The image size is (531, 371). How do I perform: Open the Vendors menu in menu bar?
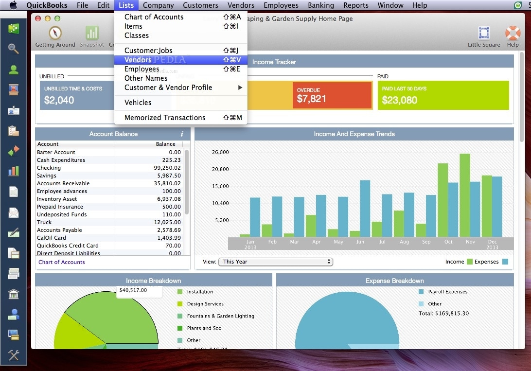pos(241,5)
